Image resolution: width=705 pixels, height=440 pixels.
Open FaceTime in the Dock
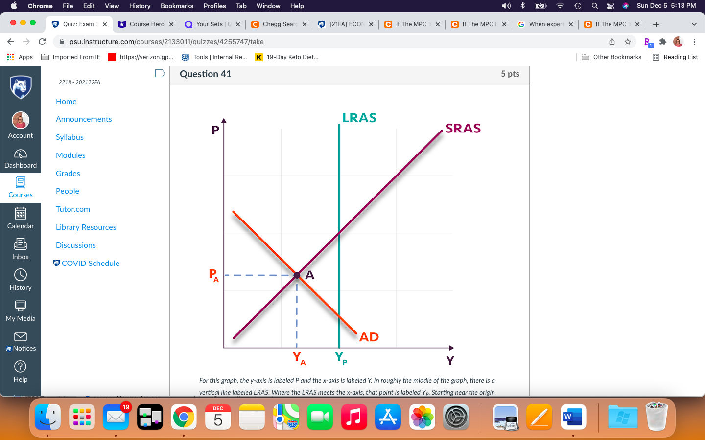pos(320,417)
